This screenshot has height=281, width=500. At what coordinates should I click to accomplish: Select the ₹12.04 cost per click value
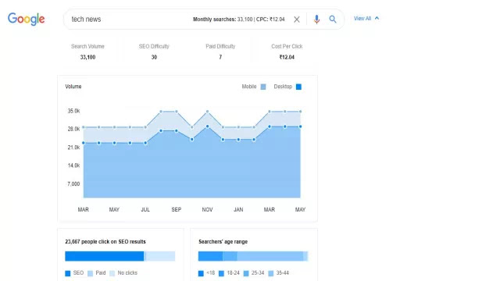click(x=287, y=57)
